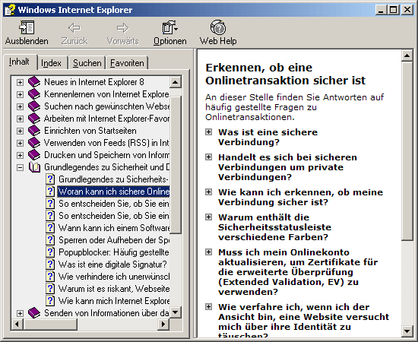The height and width of the screenshot is (342, 418).
Task: Click contents tree vertical scrollbar down arrow
Action: tap(176, 312)
